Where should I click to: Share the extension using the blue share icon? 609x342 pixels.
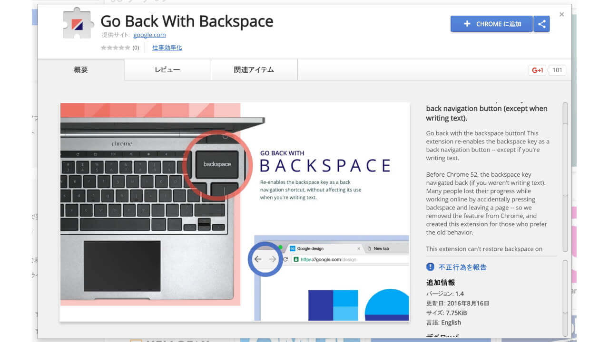(x=542, y=23)
